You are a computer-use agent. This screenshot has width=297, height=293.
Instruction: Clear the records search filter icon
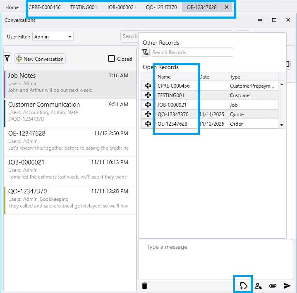tap(145, 52)
